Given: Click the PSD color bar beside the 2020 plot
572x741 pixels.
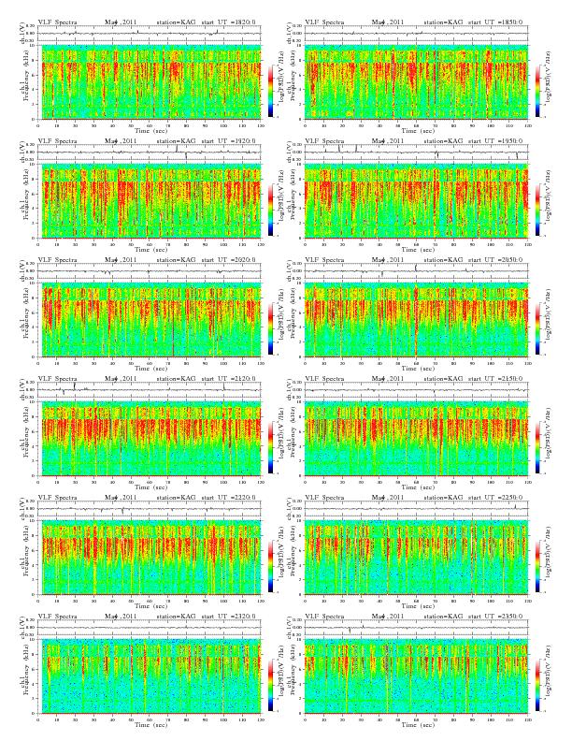Looking at the screenshot, I should pyautogui.click(x=270, y=328).
